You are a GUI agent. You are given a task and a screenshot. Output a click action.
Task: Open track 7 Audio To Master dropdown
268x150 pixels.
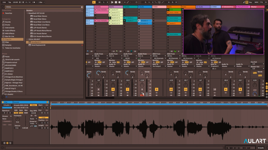(x=130, y=66)
